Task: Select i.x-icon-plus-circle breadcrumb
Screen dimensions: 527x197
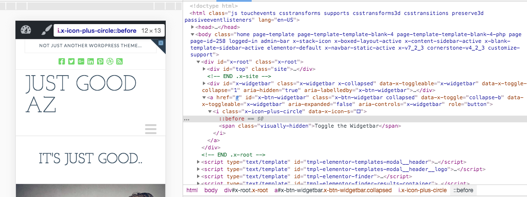Action: coord(423,190)
